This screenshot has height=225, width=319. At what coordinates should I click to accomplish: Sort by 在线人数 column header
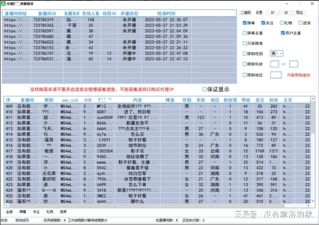click(91, 14)
